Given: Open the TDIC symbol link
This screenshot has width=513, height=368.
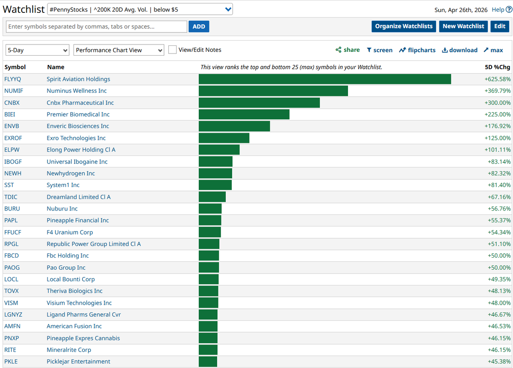Looking at the screenshot, I should (11, 197).
